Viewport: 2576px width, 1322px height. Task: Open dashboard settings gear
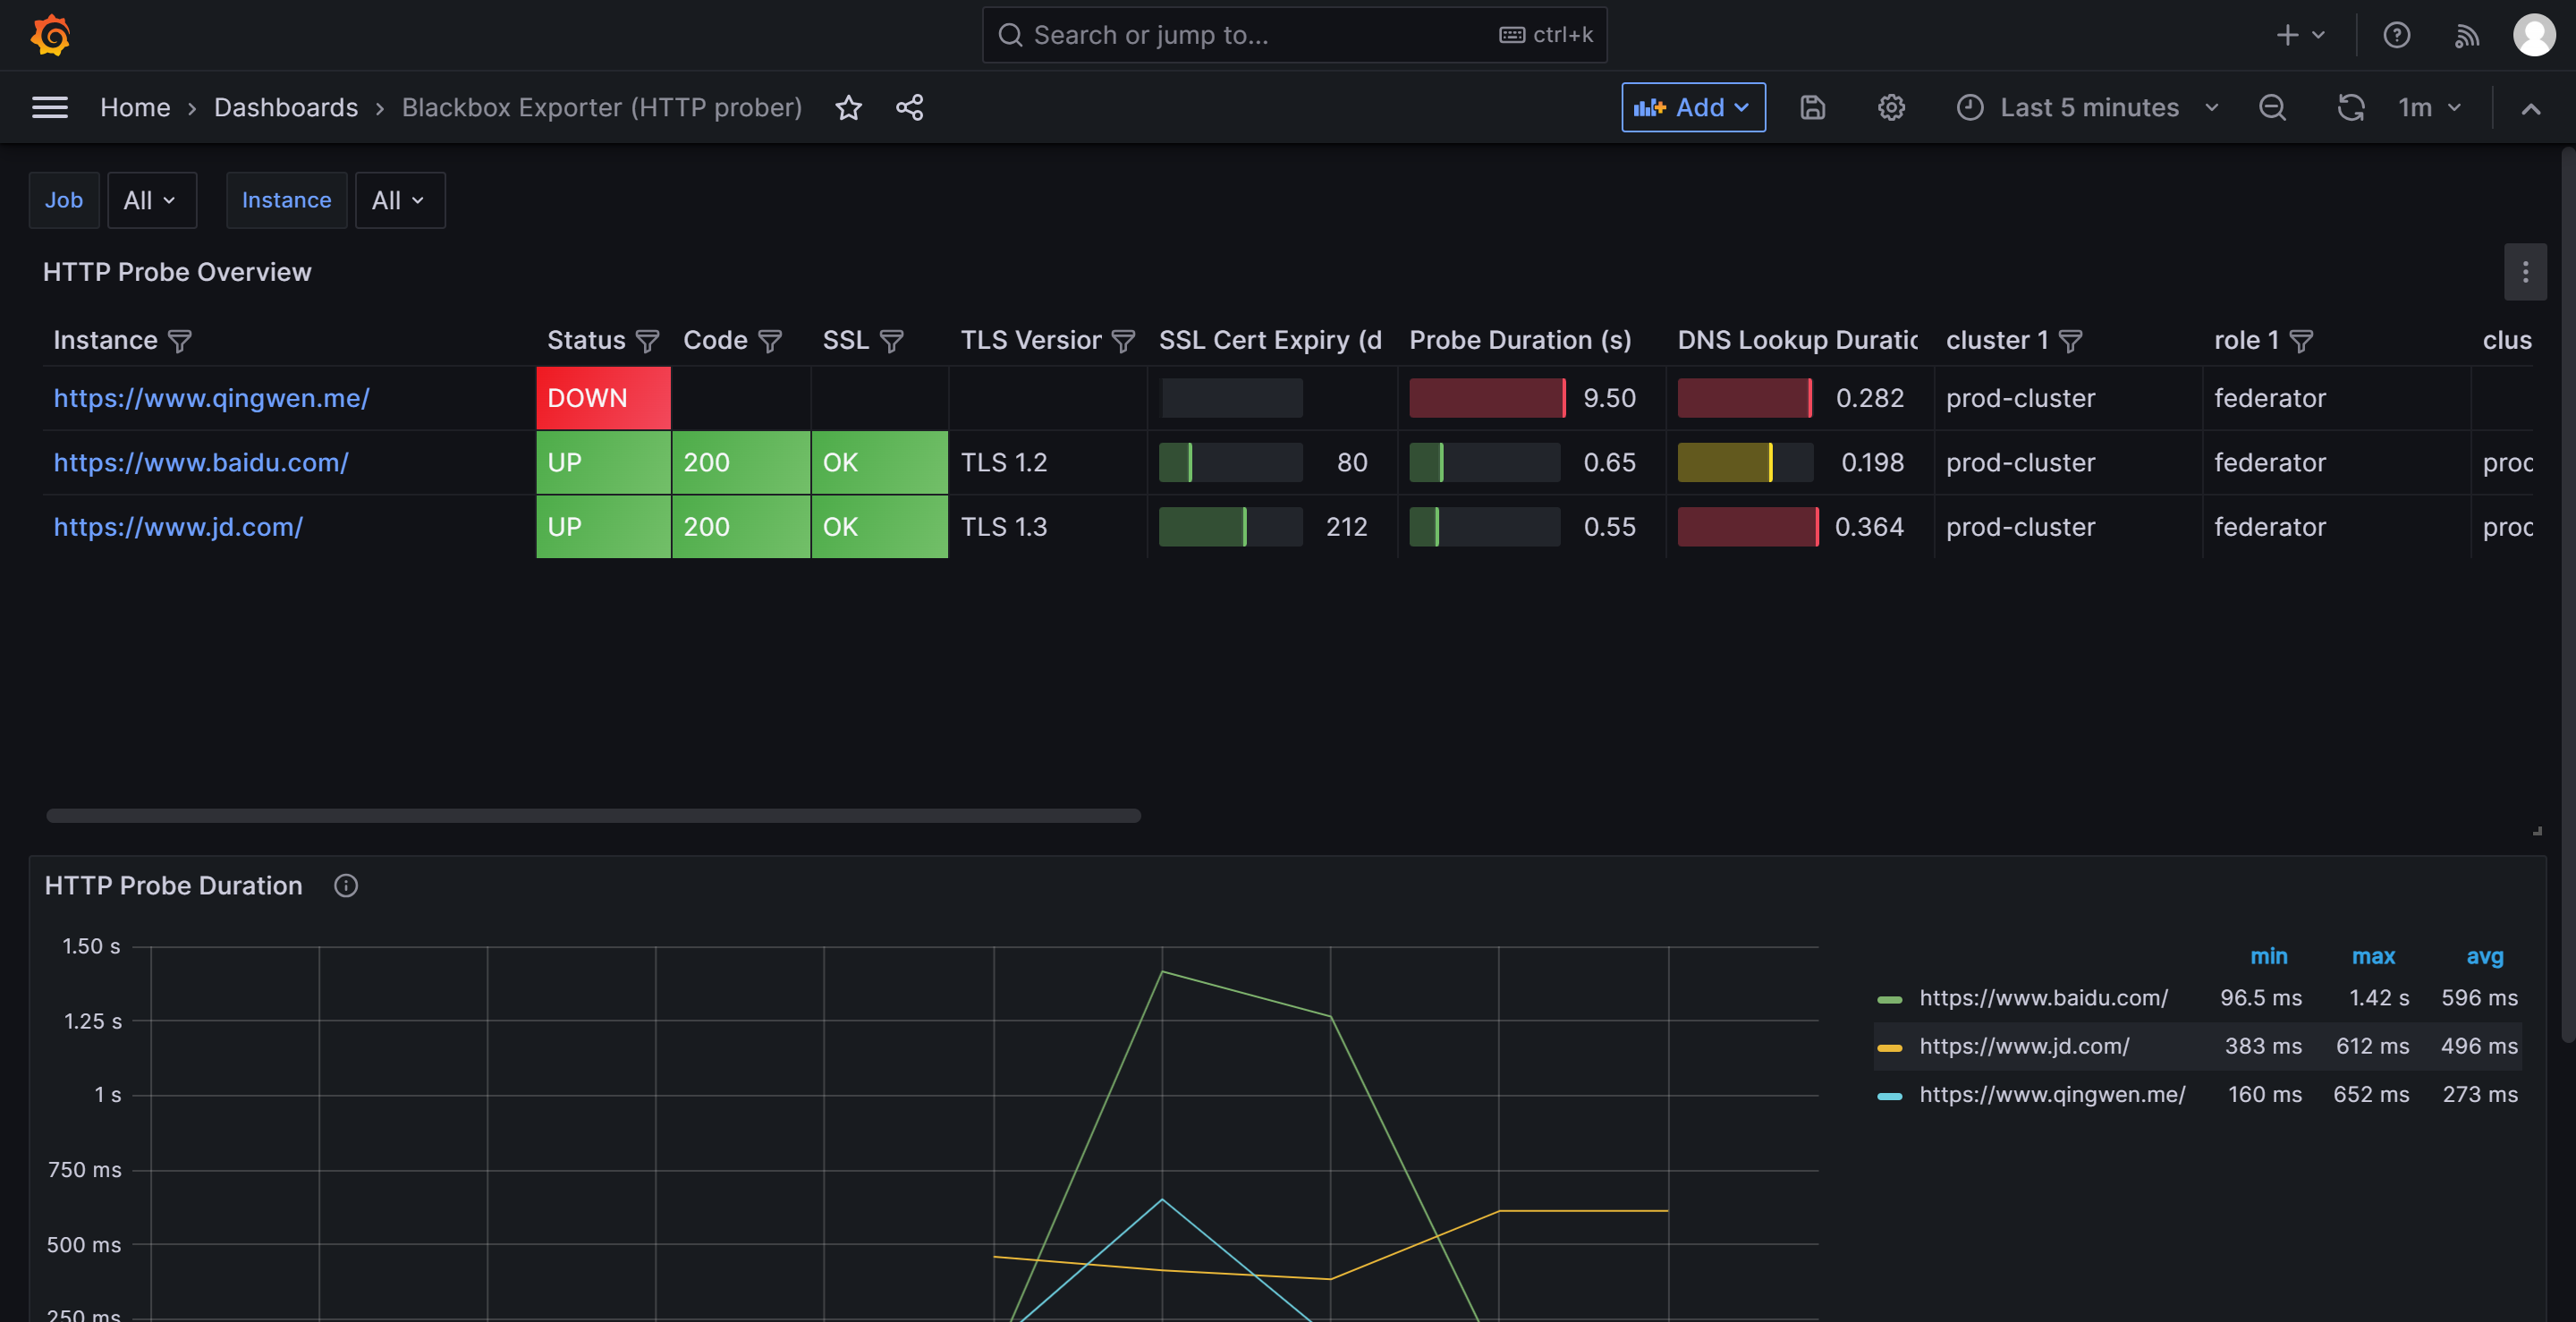pyautogui.click(x=1890, y=107)
